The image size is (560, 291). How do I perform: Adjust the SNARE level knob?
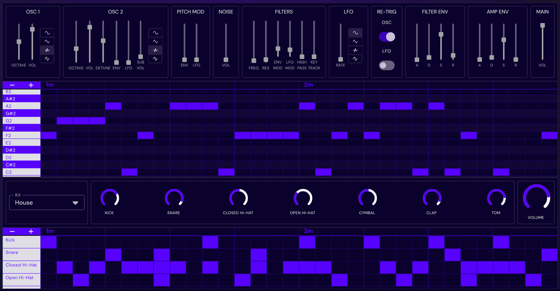(174, 198)
